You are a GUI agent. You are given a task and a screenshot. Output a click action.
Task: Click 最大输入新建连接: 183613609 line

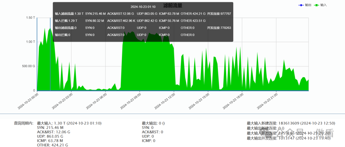pos(291,123)
